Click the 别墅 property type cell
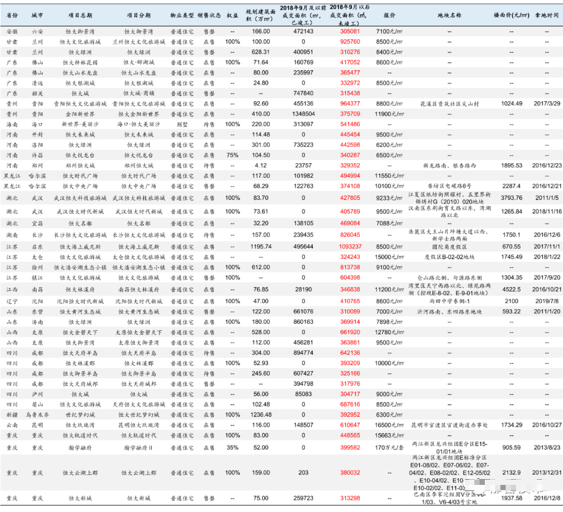This screenshot has height=512, width=563. [182, 125]
